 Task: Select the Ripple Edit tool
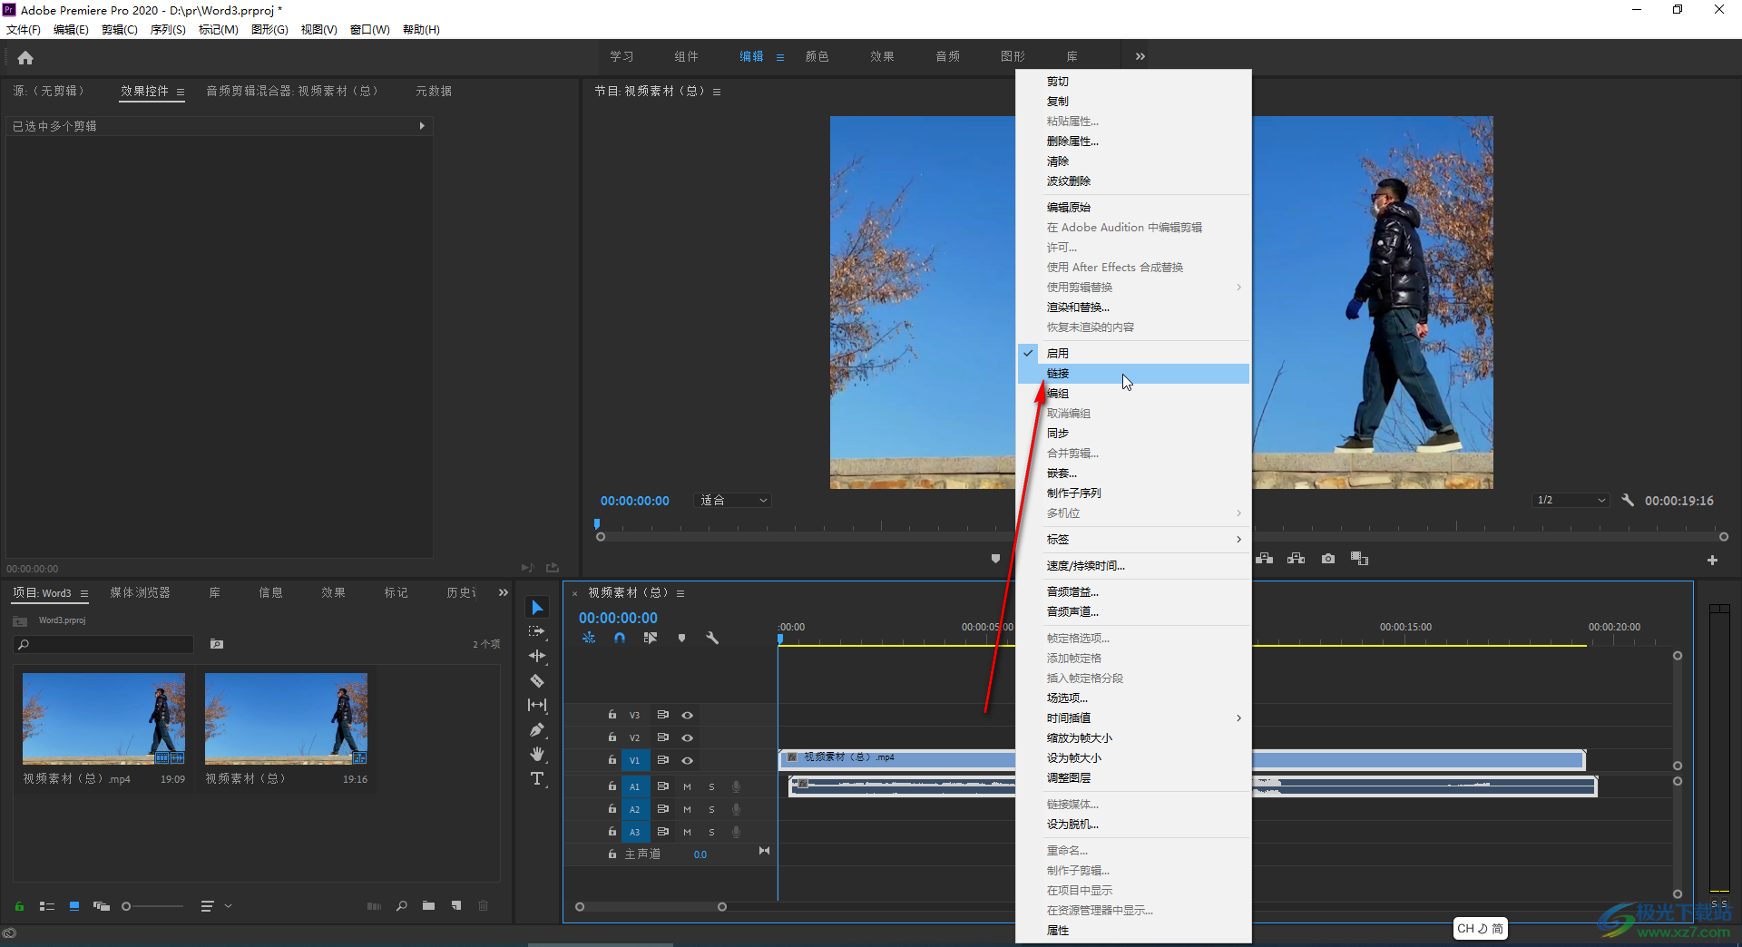tap(537, 656)
